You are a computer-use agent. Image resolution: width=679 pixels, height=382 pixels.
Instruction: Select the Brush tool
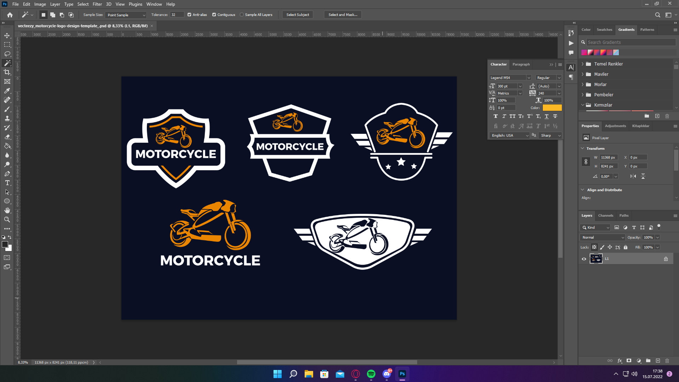(7, 109)
